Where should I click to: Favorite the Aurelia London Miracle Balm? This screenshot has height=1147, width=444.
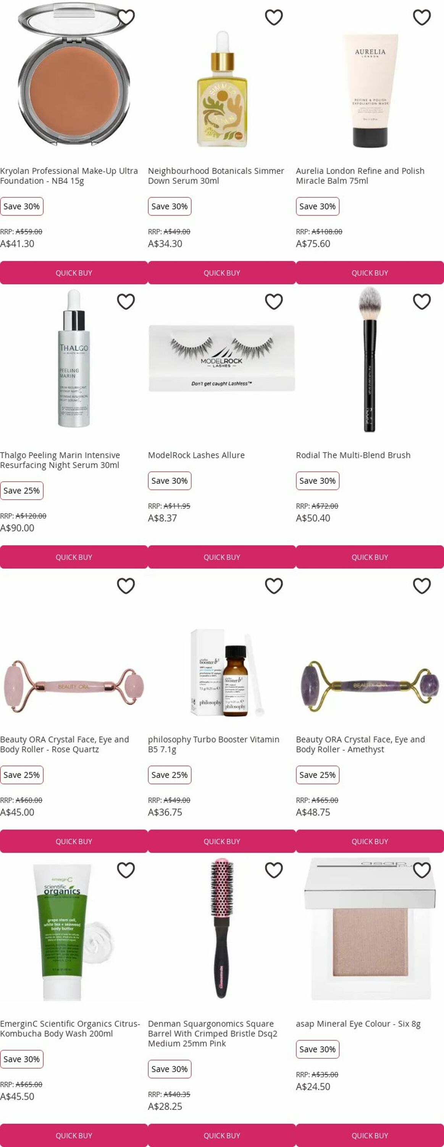click(x=422, y=17)
